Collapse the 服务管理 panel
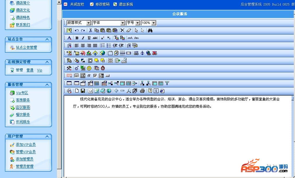The height and width of the screenshot is (178, 295). click(47, 85)
